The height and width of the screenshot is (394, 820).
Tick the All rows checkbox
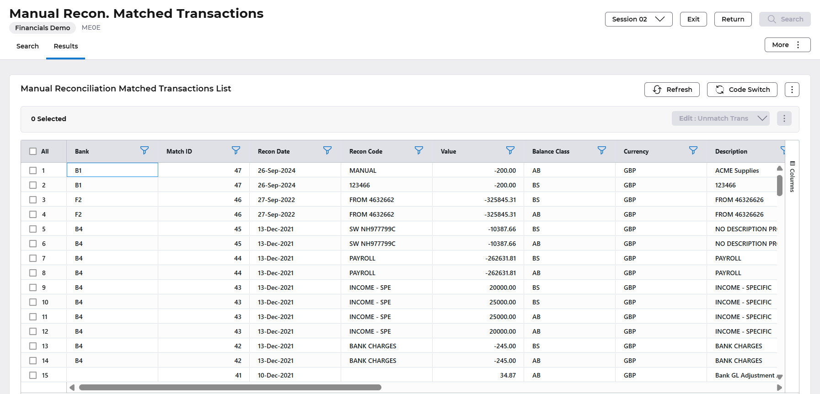(33, 151)
